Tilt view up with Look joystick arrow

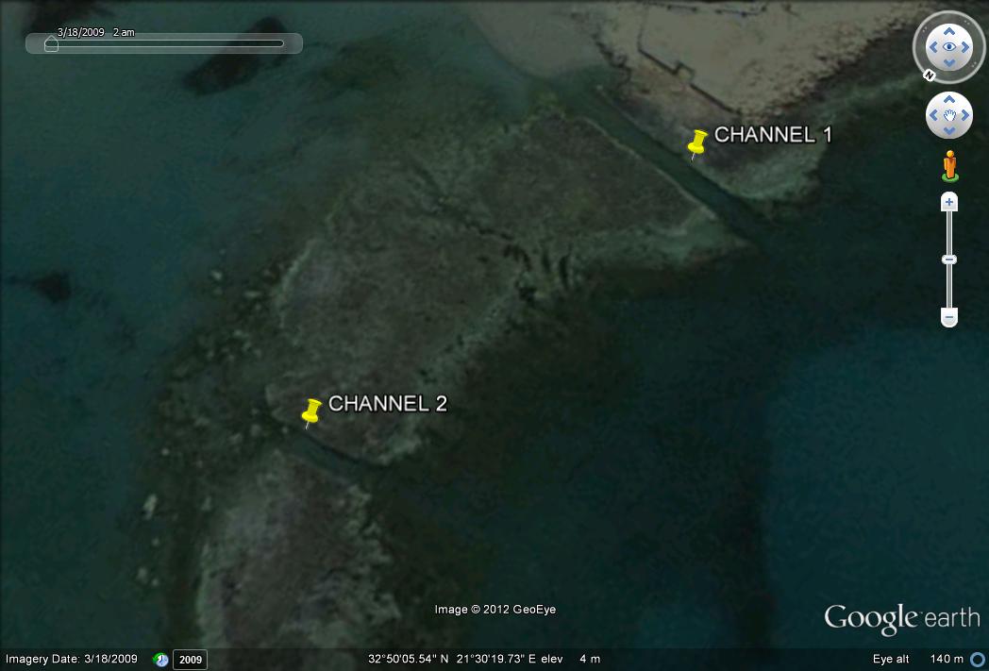949,31
